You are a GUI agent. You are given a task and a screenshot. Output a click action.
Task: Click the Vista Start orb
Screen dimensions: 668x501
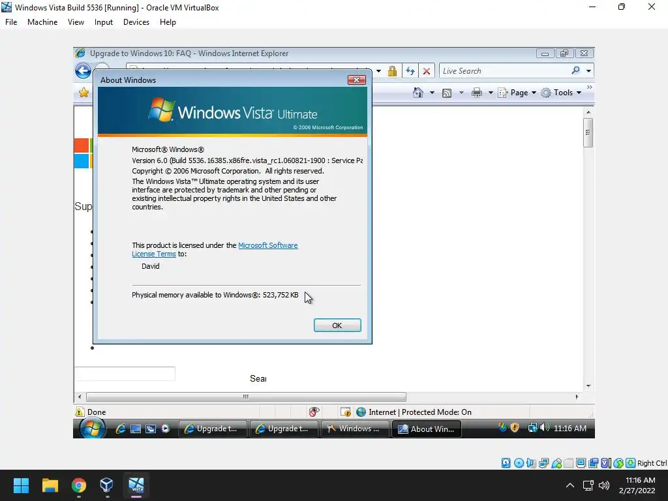[x=93, y=428]
